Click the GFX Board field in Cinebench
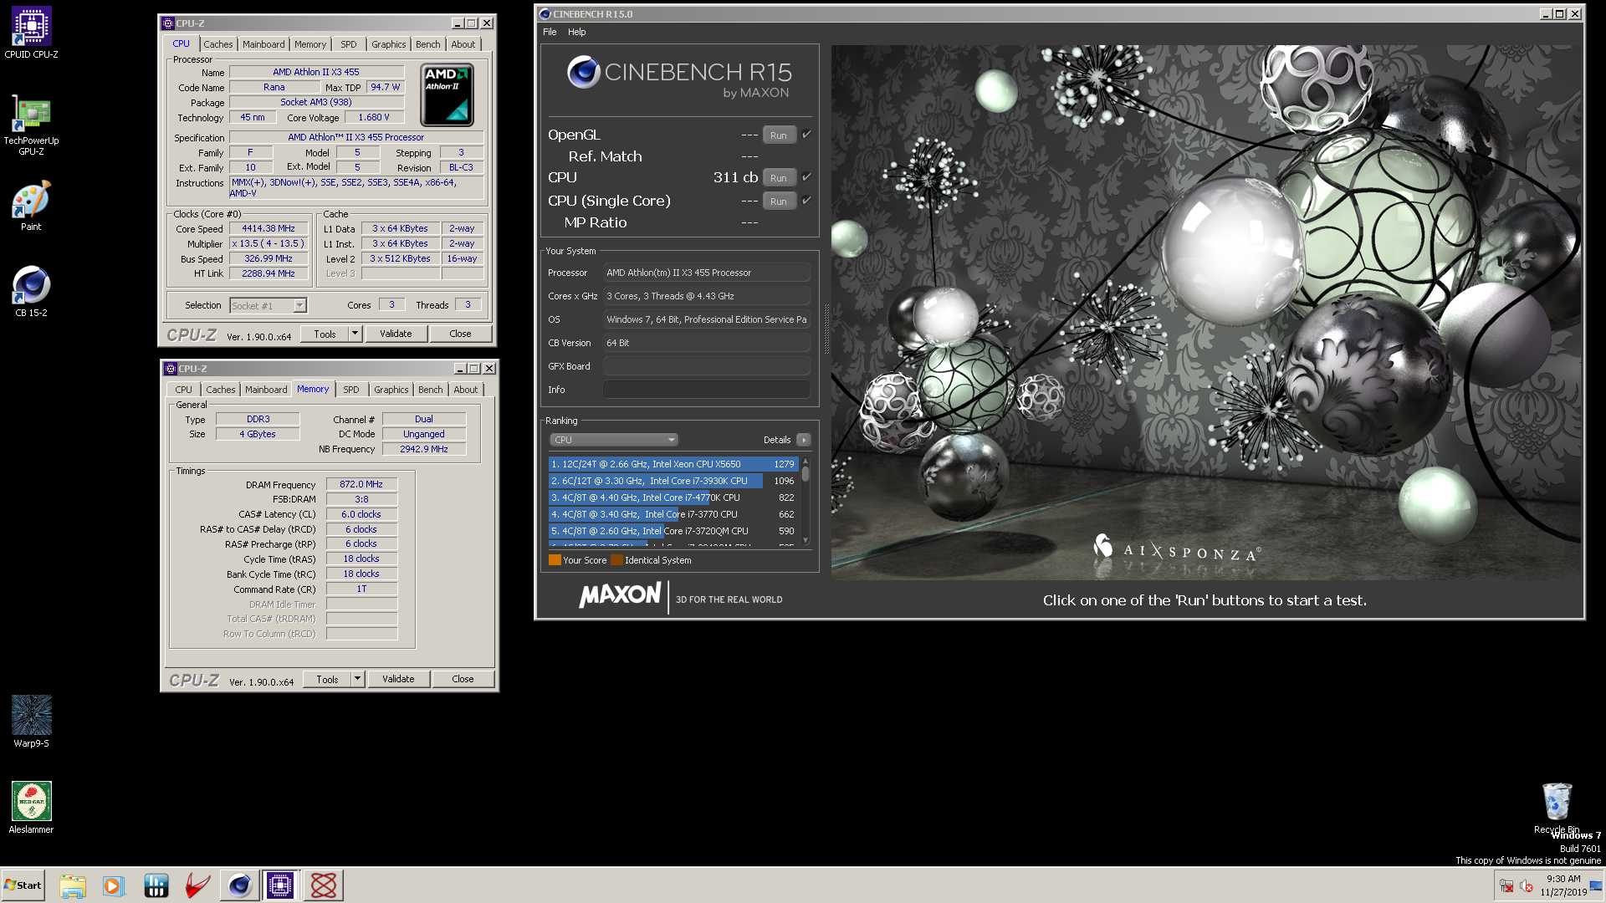1606x903 pixels. tap(707, 366)
